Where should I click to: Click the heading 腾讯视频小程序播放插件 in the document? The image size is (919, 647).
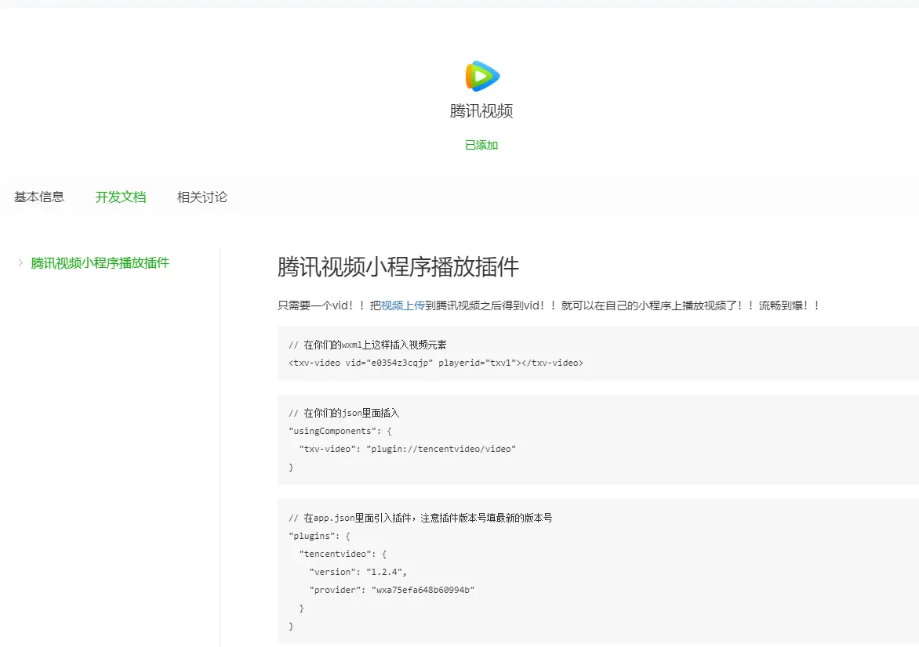(398, 267)
